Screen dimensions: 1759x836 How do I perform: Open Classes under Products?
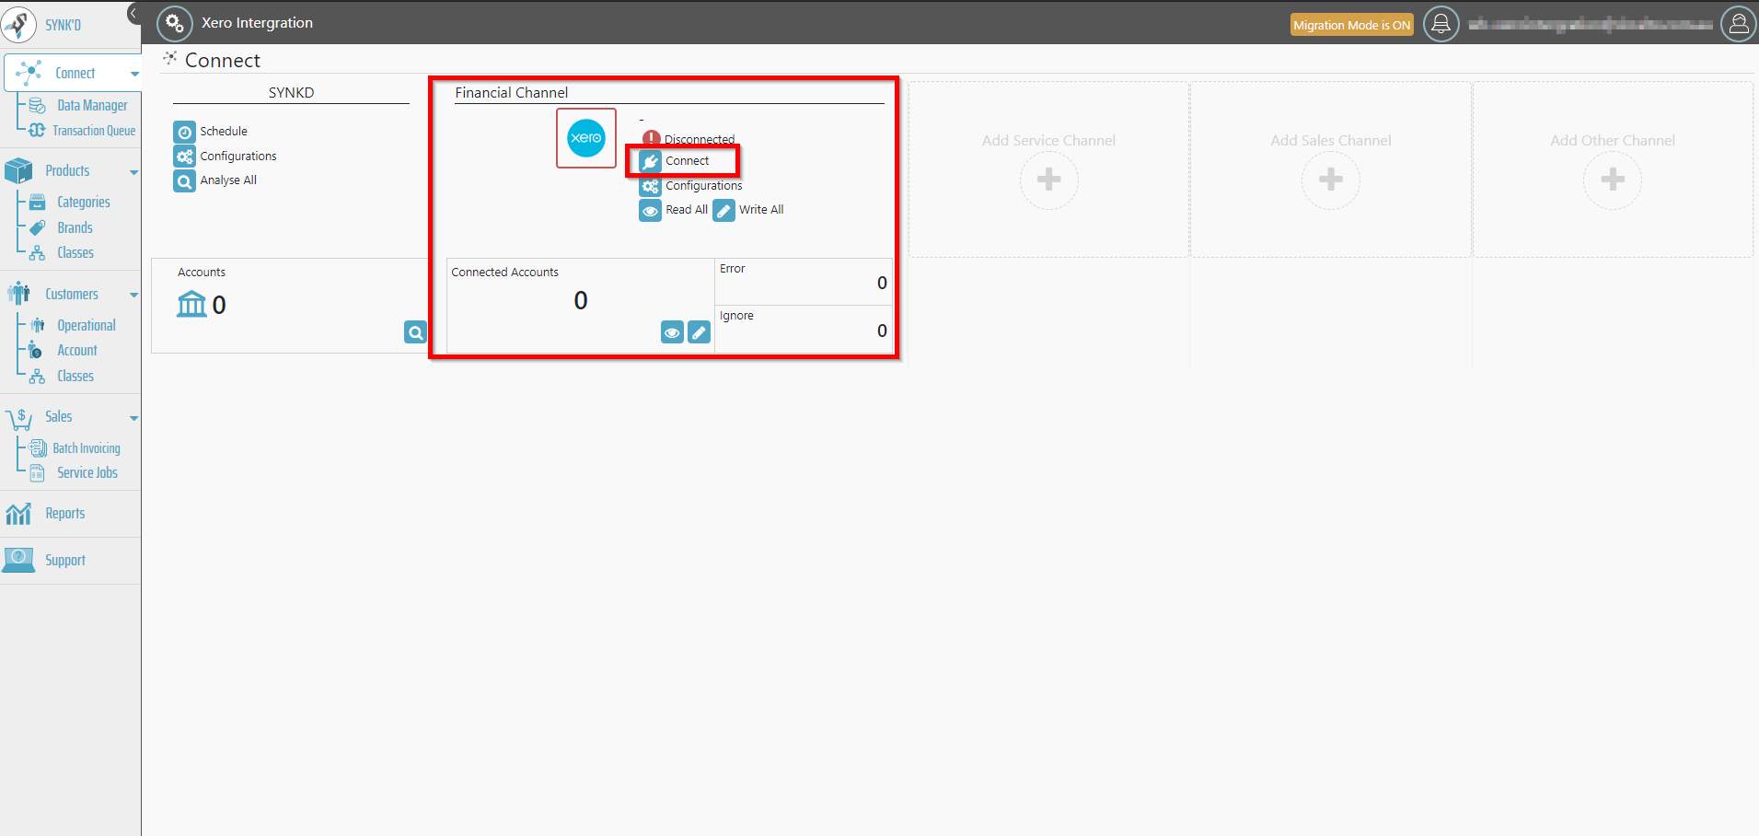pos(75,253)
